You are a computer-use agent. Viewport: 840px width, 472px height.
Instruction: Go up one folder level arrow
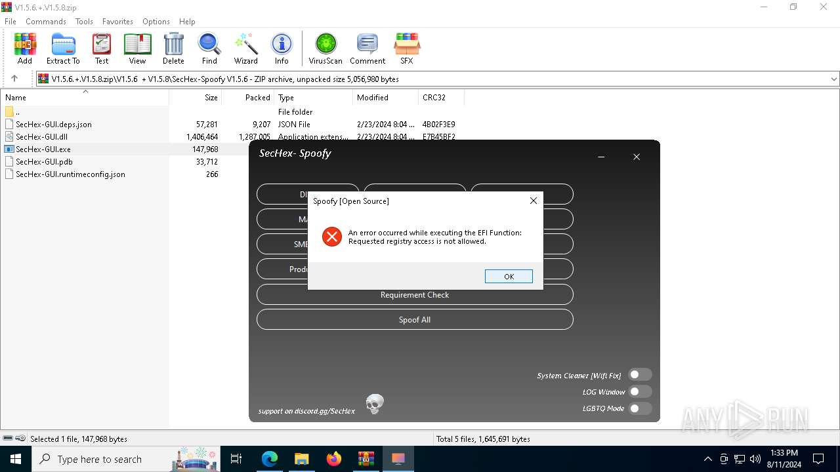(14, 79)
